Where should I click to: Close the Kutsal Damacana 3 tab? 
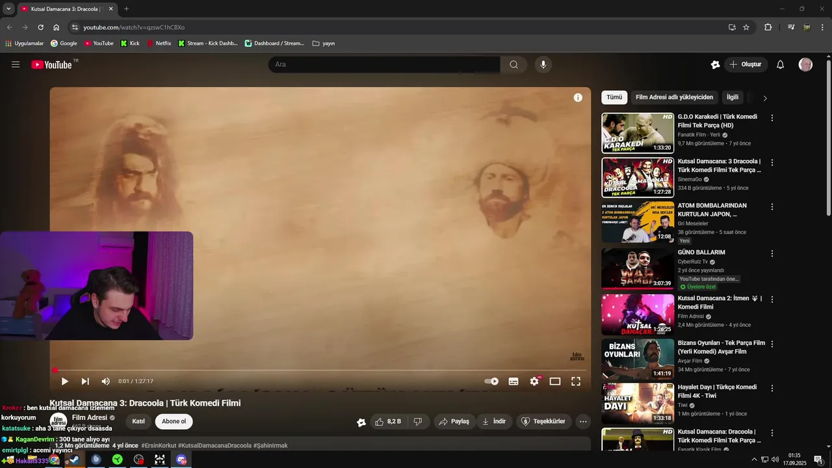110,9
